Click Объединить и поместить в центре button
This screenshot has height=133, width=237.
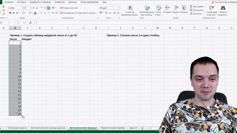[78, 13]
